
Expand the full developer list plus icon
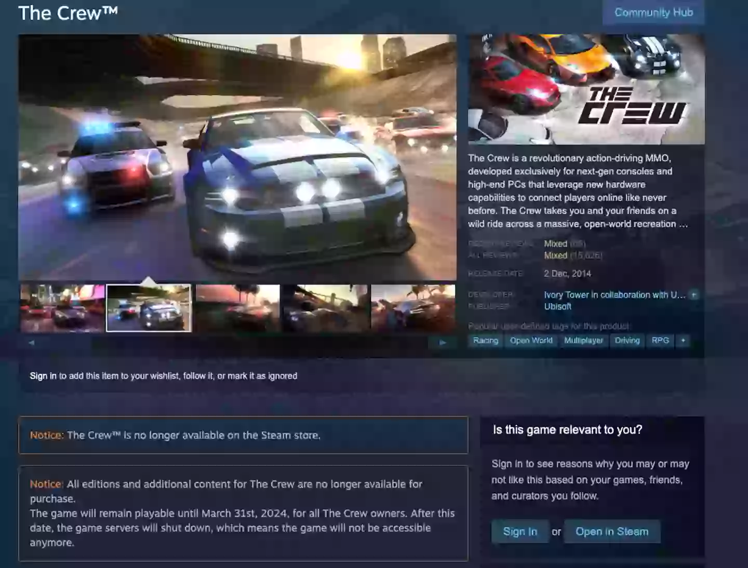694,295
